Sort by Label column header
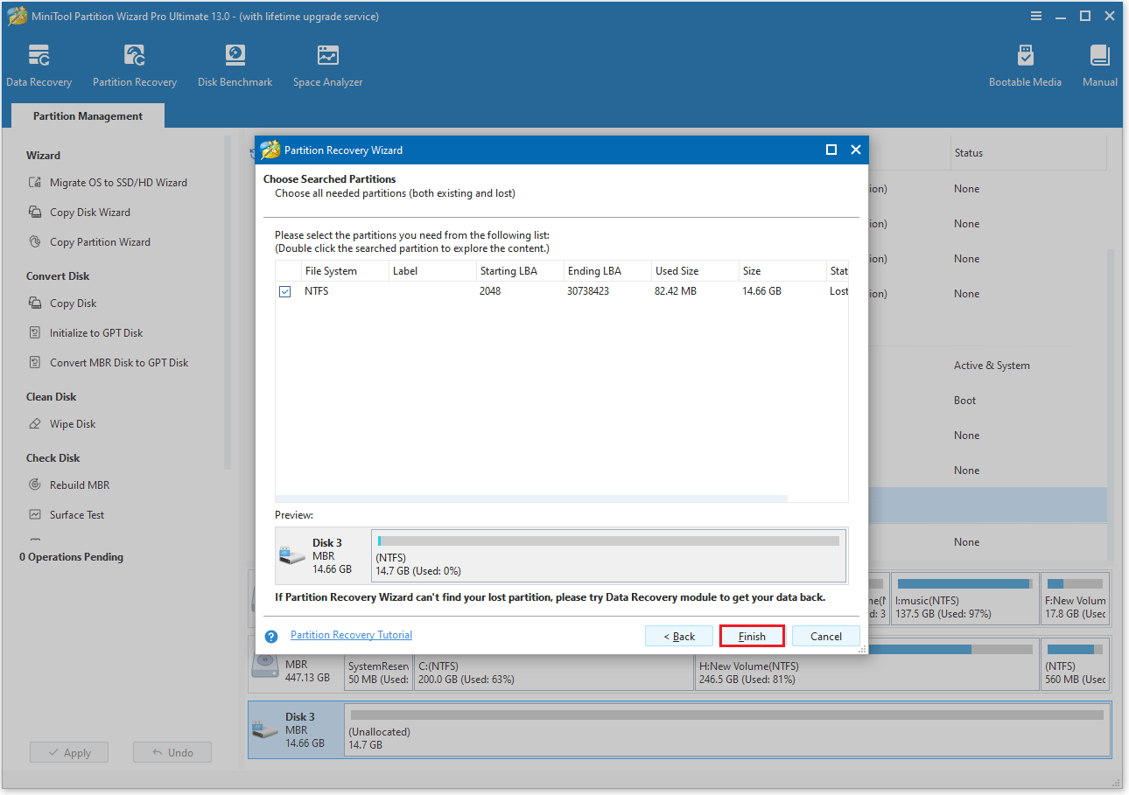The width and height of the screenshot is (1129, 795). (431, 271)
